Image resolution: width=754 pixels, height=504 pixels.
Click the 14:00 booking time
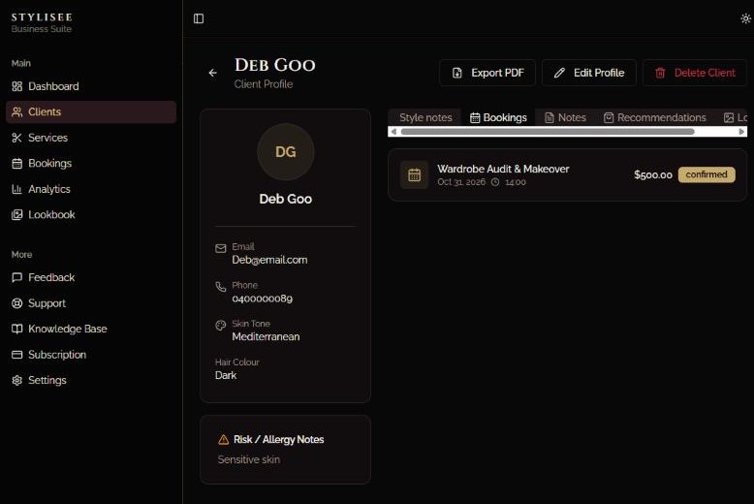516,182
